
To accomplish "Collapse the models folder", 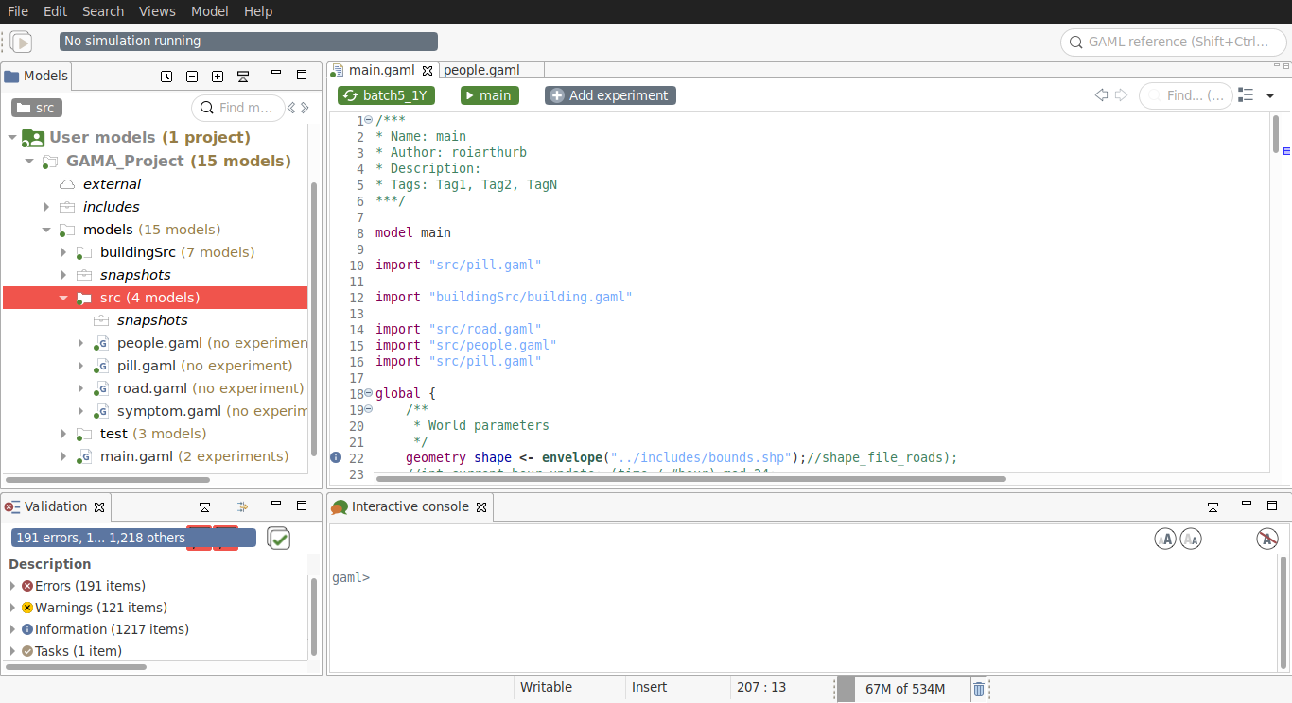I will point(46,230).
